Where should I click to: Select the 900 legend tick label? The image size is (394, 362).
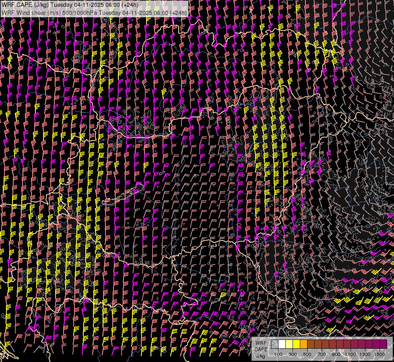(x=336, y=354)
